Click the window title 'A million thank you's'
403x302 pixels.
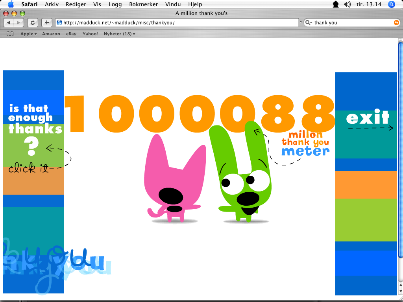pyautogui.click(x=201, y=13)
